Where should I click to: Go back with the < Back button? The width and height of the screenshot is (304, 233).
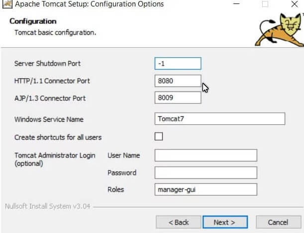178,222
